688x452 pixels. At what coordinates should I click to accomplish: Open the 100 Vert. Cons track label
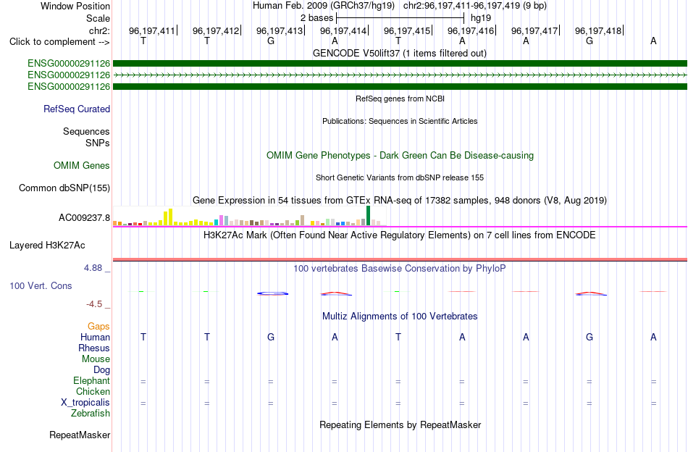(x=41, y=285)
